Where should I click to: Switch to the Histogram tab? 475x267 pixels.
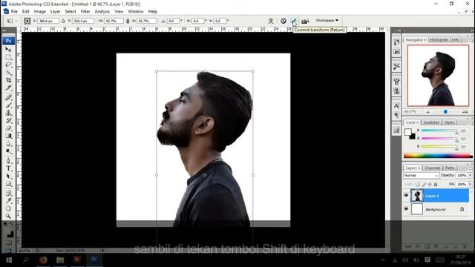(x=439, y=39)
